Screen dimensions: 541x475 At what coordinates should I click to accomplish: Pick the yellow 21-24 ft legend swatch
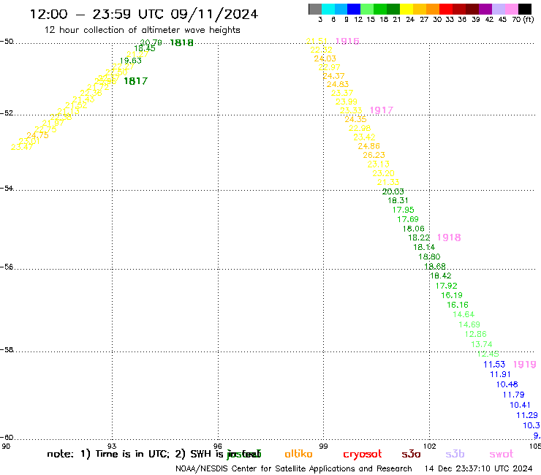pos(406,9)
